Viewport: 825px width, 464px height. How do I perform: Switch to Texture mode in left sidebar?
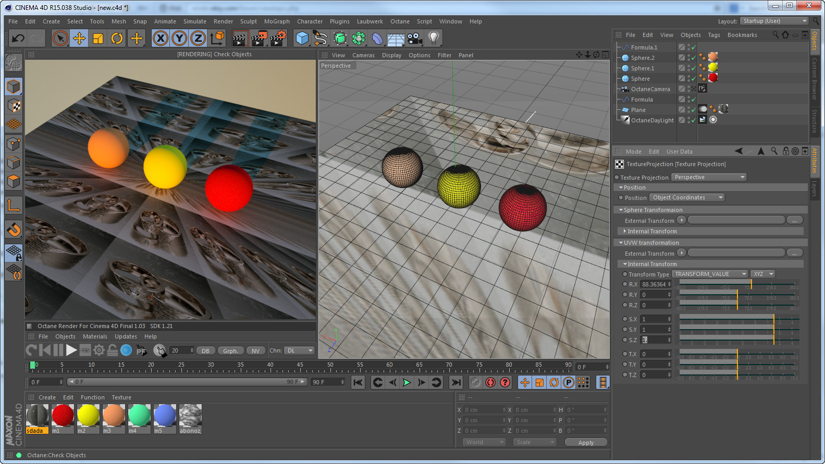coord(14,106)
